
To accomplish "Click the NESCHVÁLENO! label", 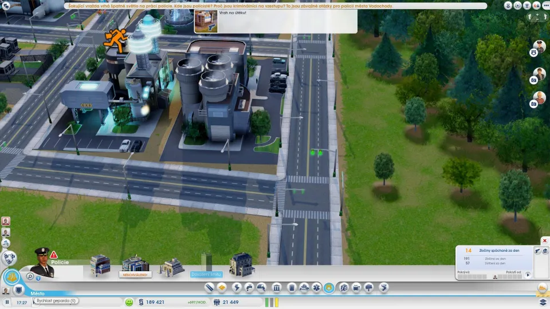I will click(135, 275).
